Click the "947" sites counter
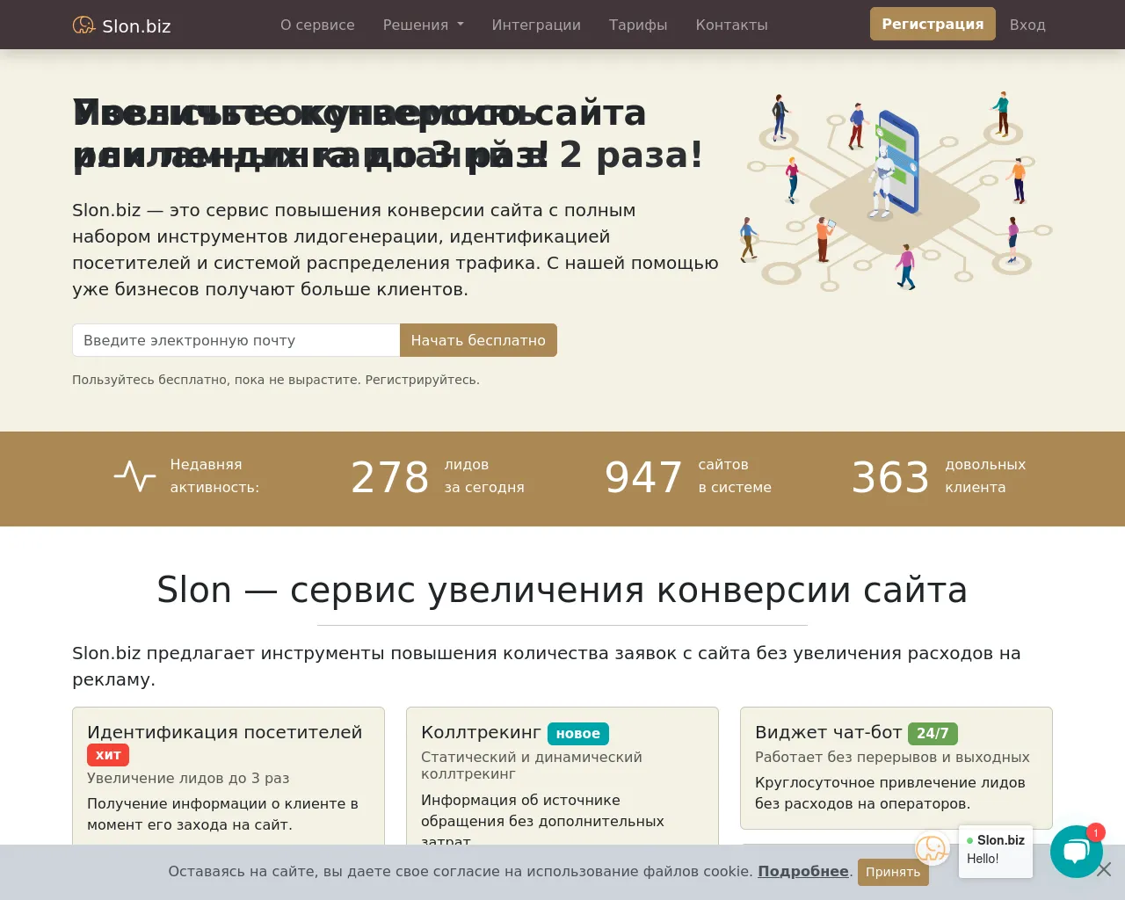Screen dimensions: 1125x900 [x=643, y=477]
